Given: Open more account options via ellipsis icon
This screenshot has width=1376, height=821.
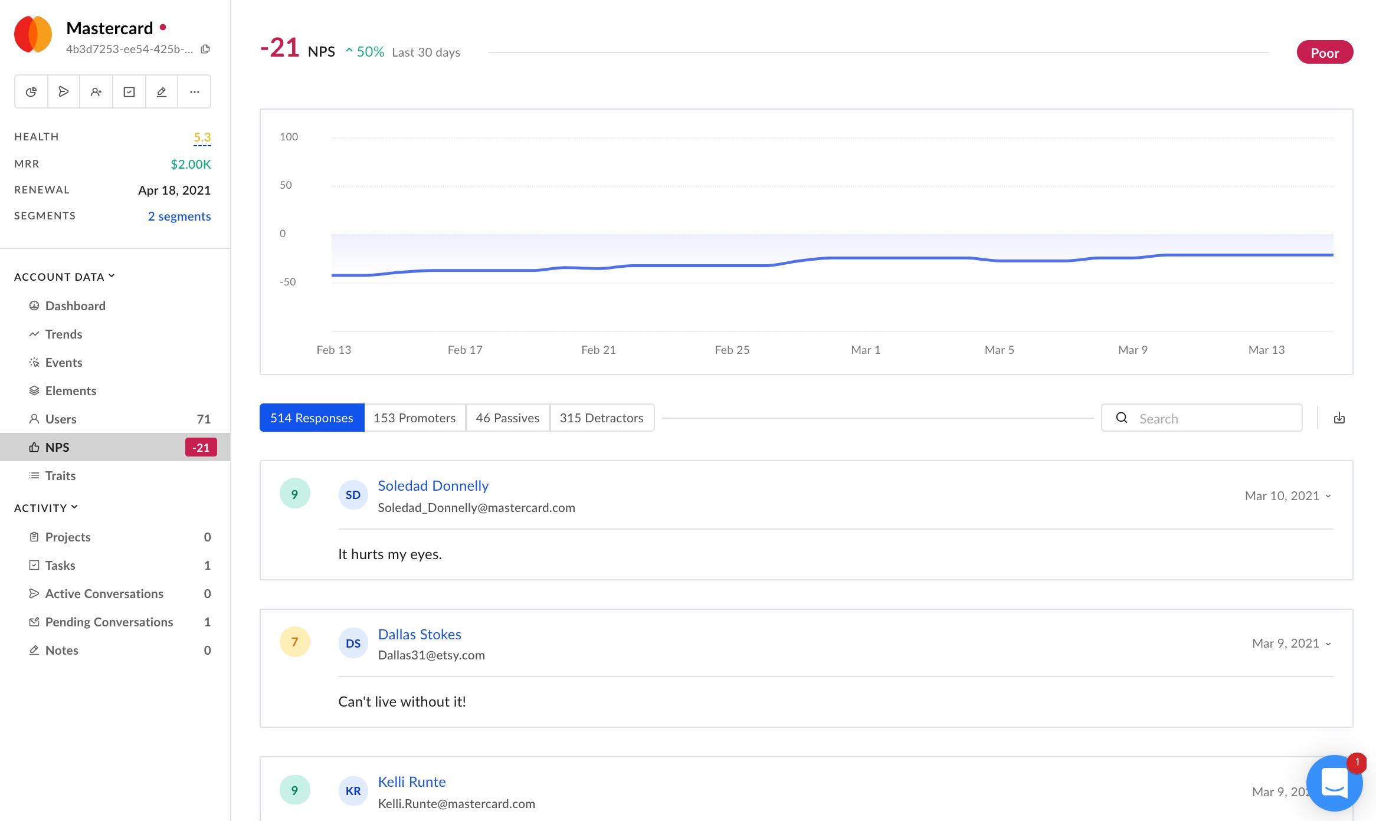Looking at the screenshot, I should [x=195, y=91].
